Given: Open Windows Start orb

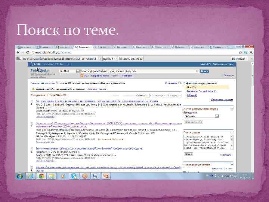Looking at the screenshot, I should coord(19,176).
